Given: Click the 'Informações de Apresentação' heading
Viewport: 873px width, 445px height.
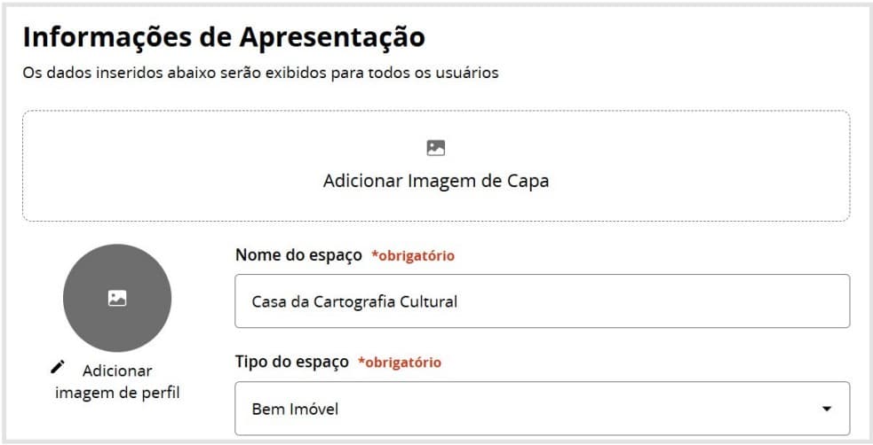Looking at the screenshot, I should coord(224,37).
